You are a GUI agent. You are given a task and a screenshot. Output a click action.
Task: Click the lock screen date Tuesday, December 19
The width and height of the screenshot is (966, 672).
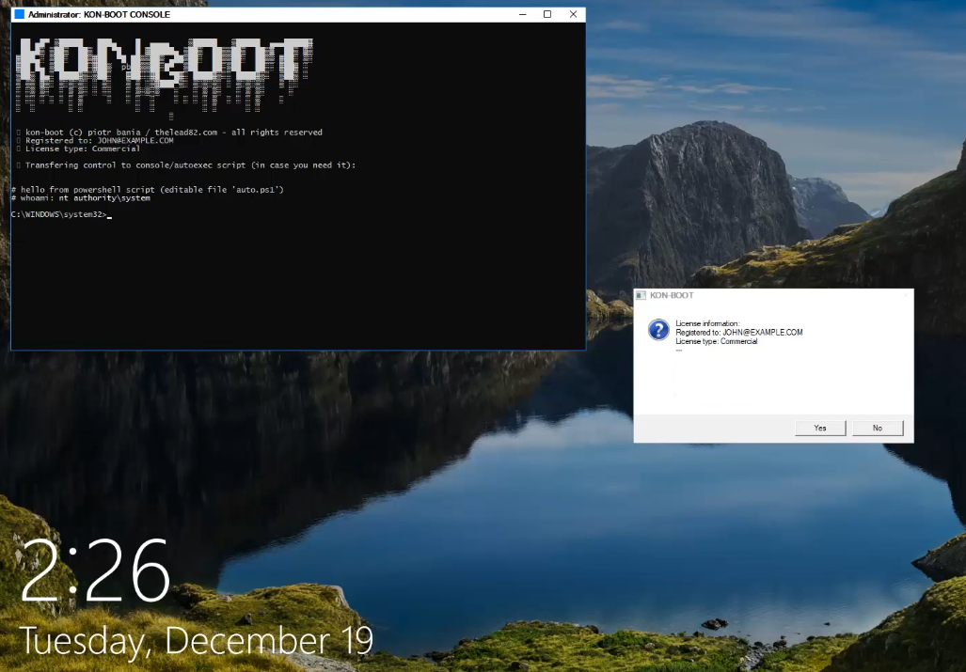click(197, 641)
